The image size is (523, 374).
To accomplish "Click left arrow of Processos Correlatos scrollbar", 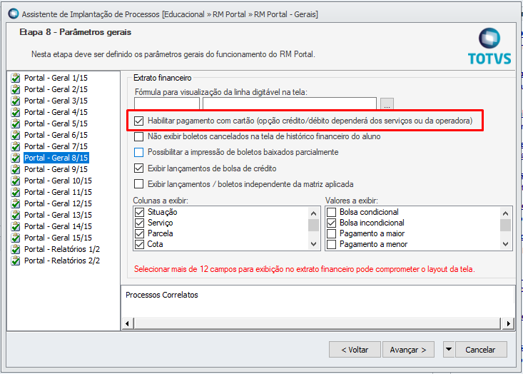I will pyautogui.click(x=127, y=323).
